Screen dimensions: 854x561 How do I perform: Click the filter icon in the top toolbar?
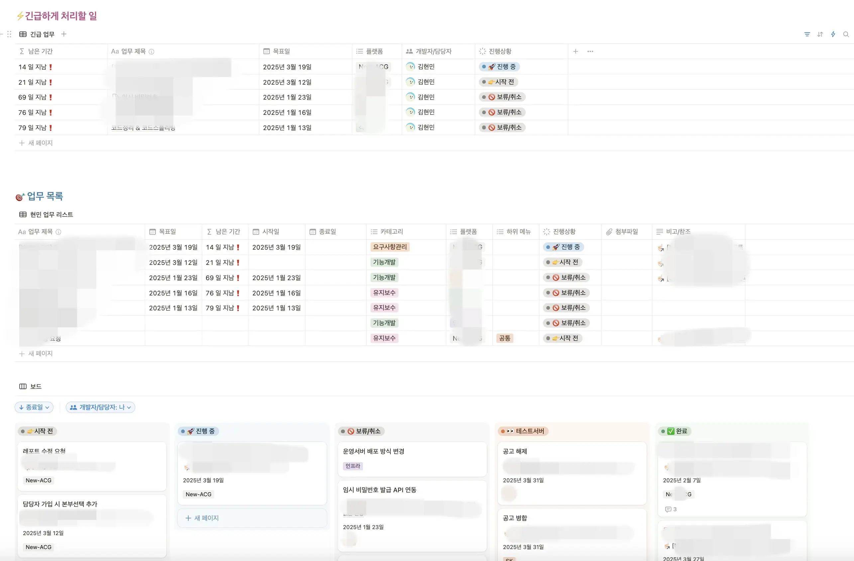tap(807, 35)
